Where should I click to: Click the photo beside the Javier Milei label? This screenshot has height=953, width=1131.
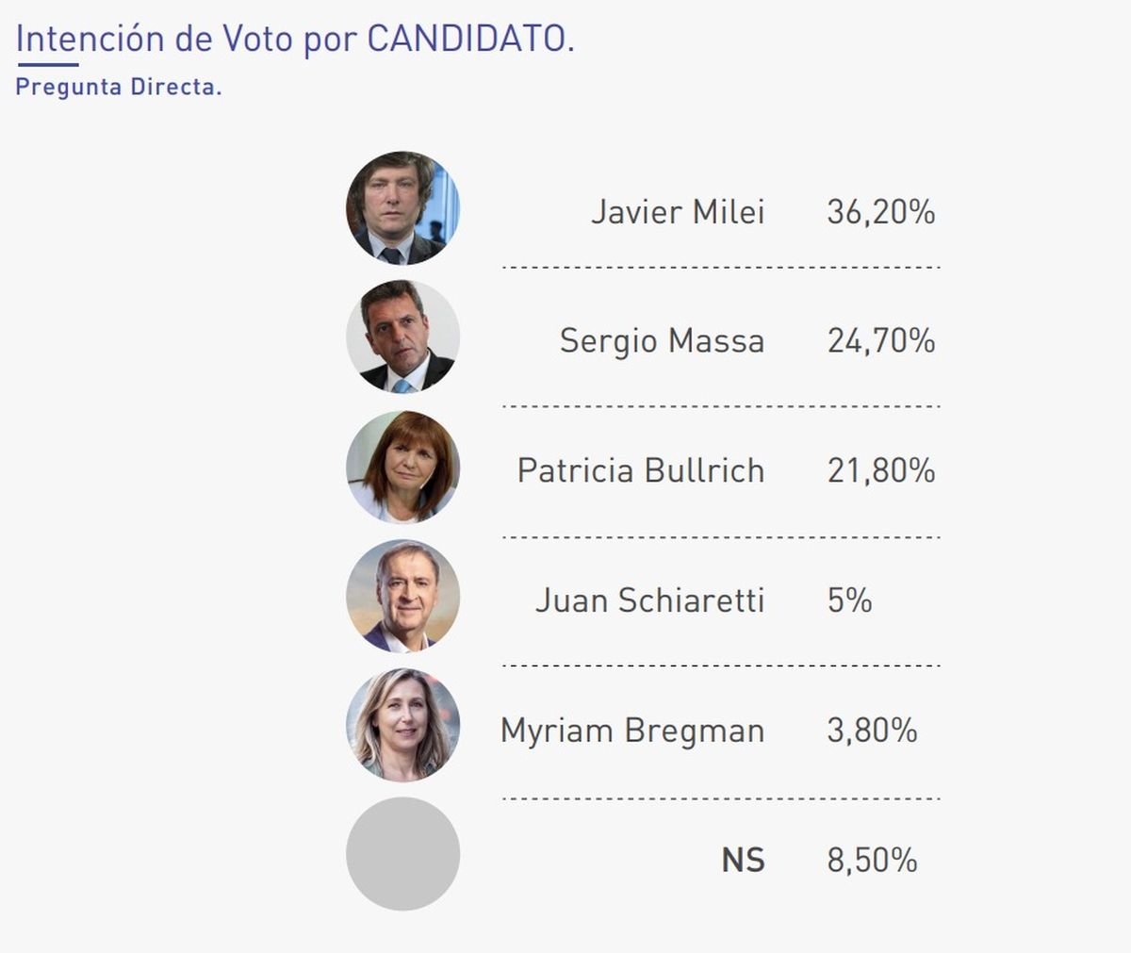click(x=402, y=207)
